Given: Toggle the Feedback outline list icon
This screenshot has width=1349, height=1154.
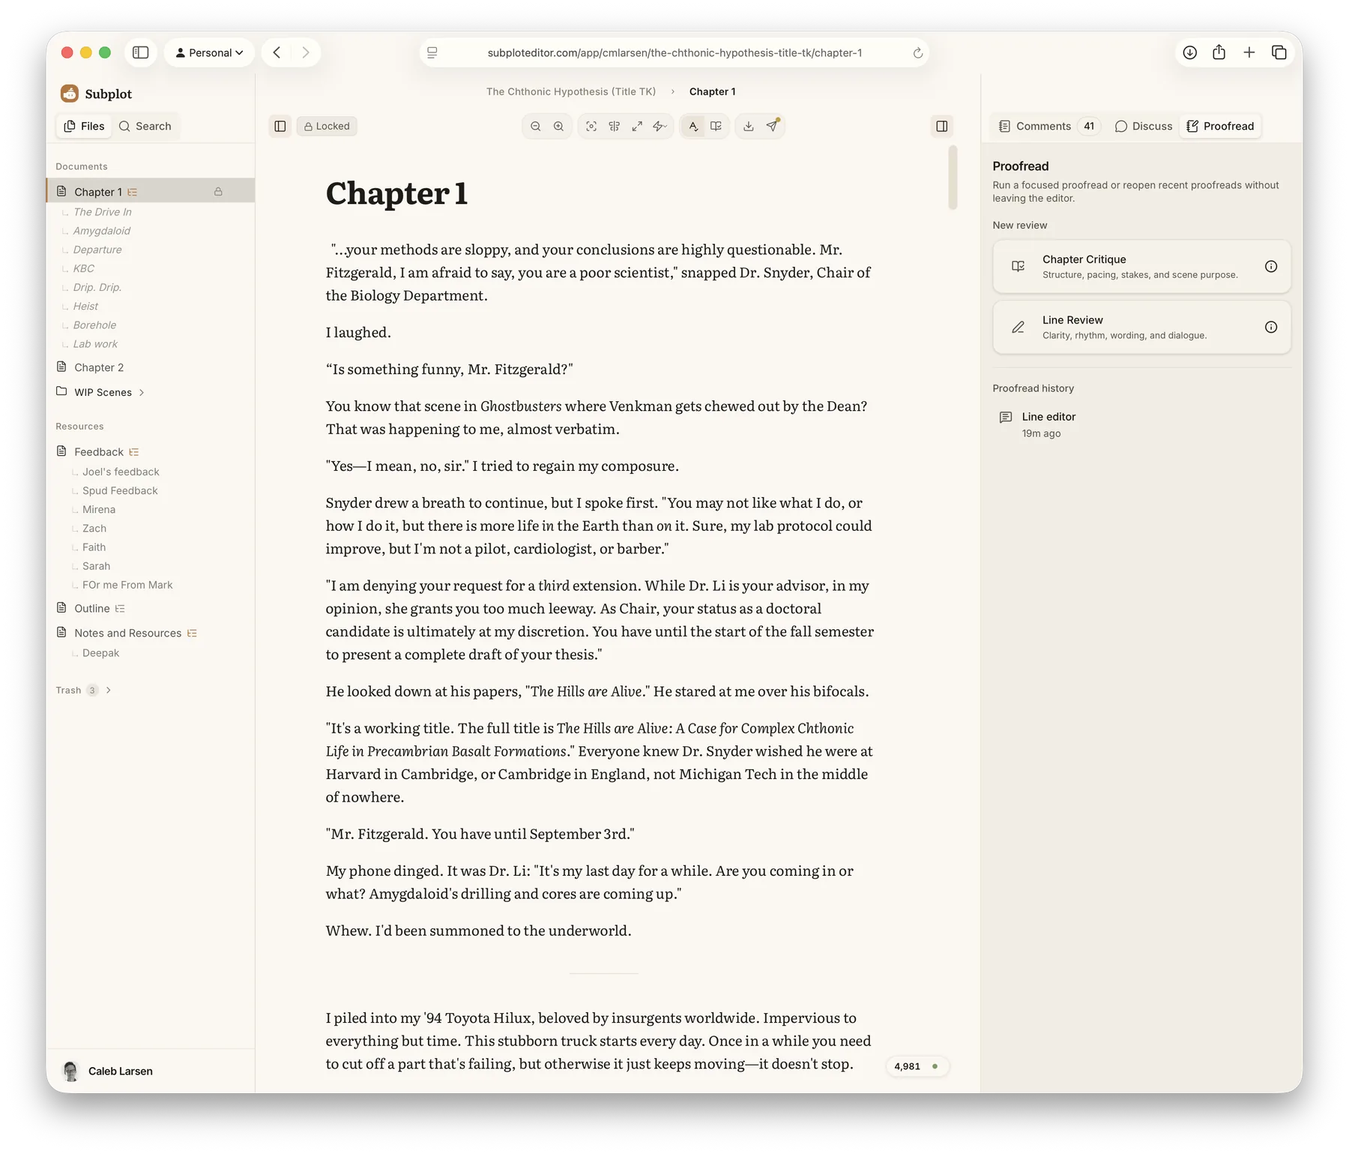Looking at the screenshot, I should coord(134,452).
